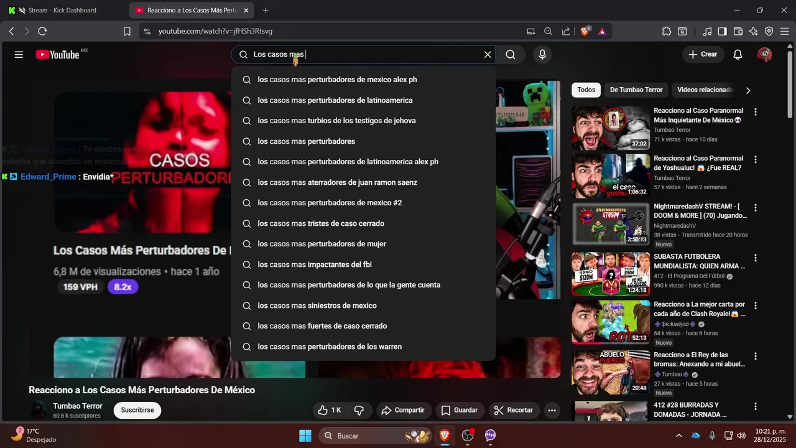
Task: Select suggestion 'perturbadores de mexico #2'
Action: tap(363, 203)
